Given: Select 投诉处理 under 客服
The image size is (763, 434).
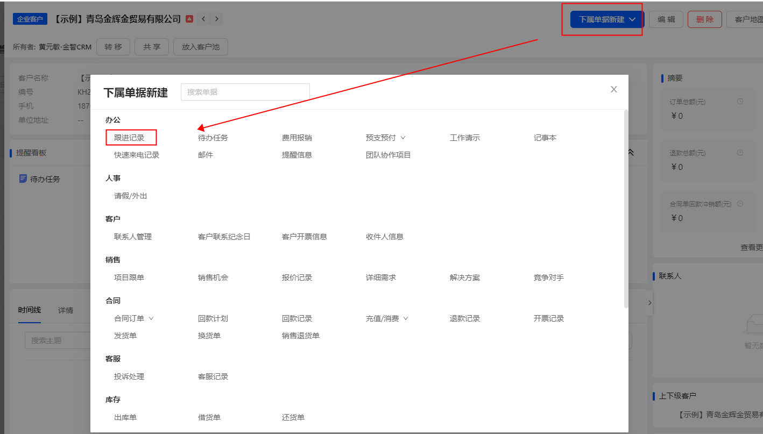Looking at the screenshot, I should pos(129,376).
